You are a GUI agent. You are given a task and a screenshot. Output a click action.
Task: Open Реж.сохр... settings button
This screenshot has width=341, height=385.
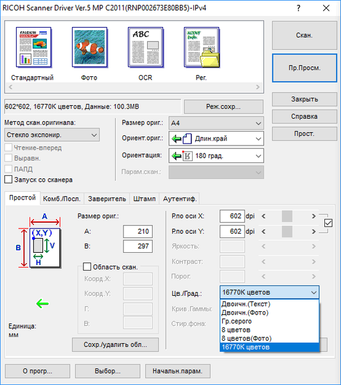(x=223, y=107)
